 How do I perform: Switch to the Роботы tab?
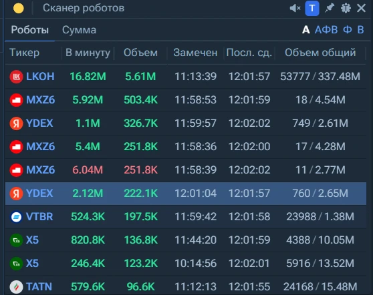pos(29,30)
